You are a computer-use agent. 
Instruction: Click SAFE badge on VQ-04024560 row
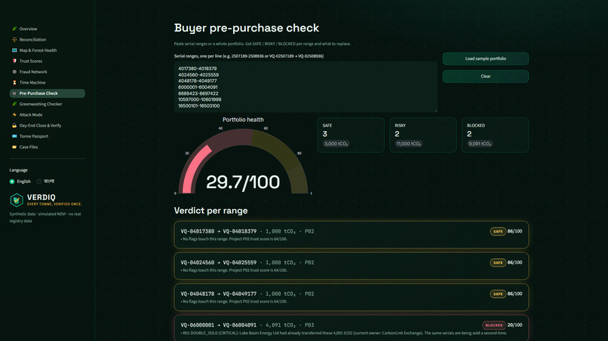point(498,263)
